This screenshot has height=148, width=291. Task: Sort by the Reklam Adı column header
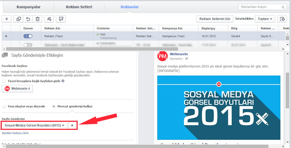point(67,29)
